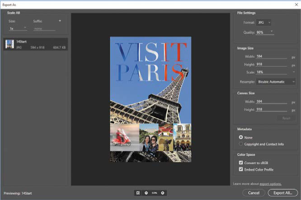Zoom out preview with minus icon
301x200 pixels.
(146, 193)
